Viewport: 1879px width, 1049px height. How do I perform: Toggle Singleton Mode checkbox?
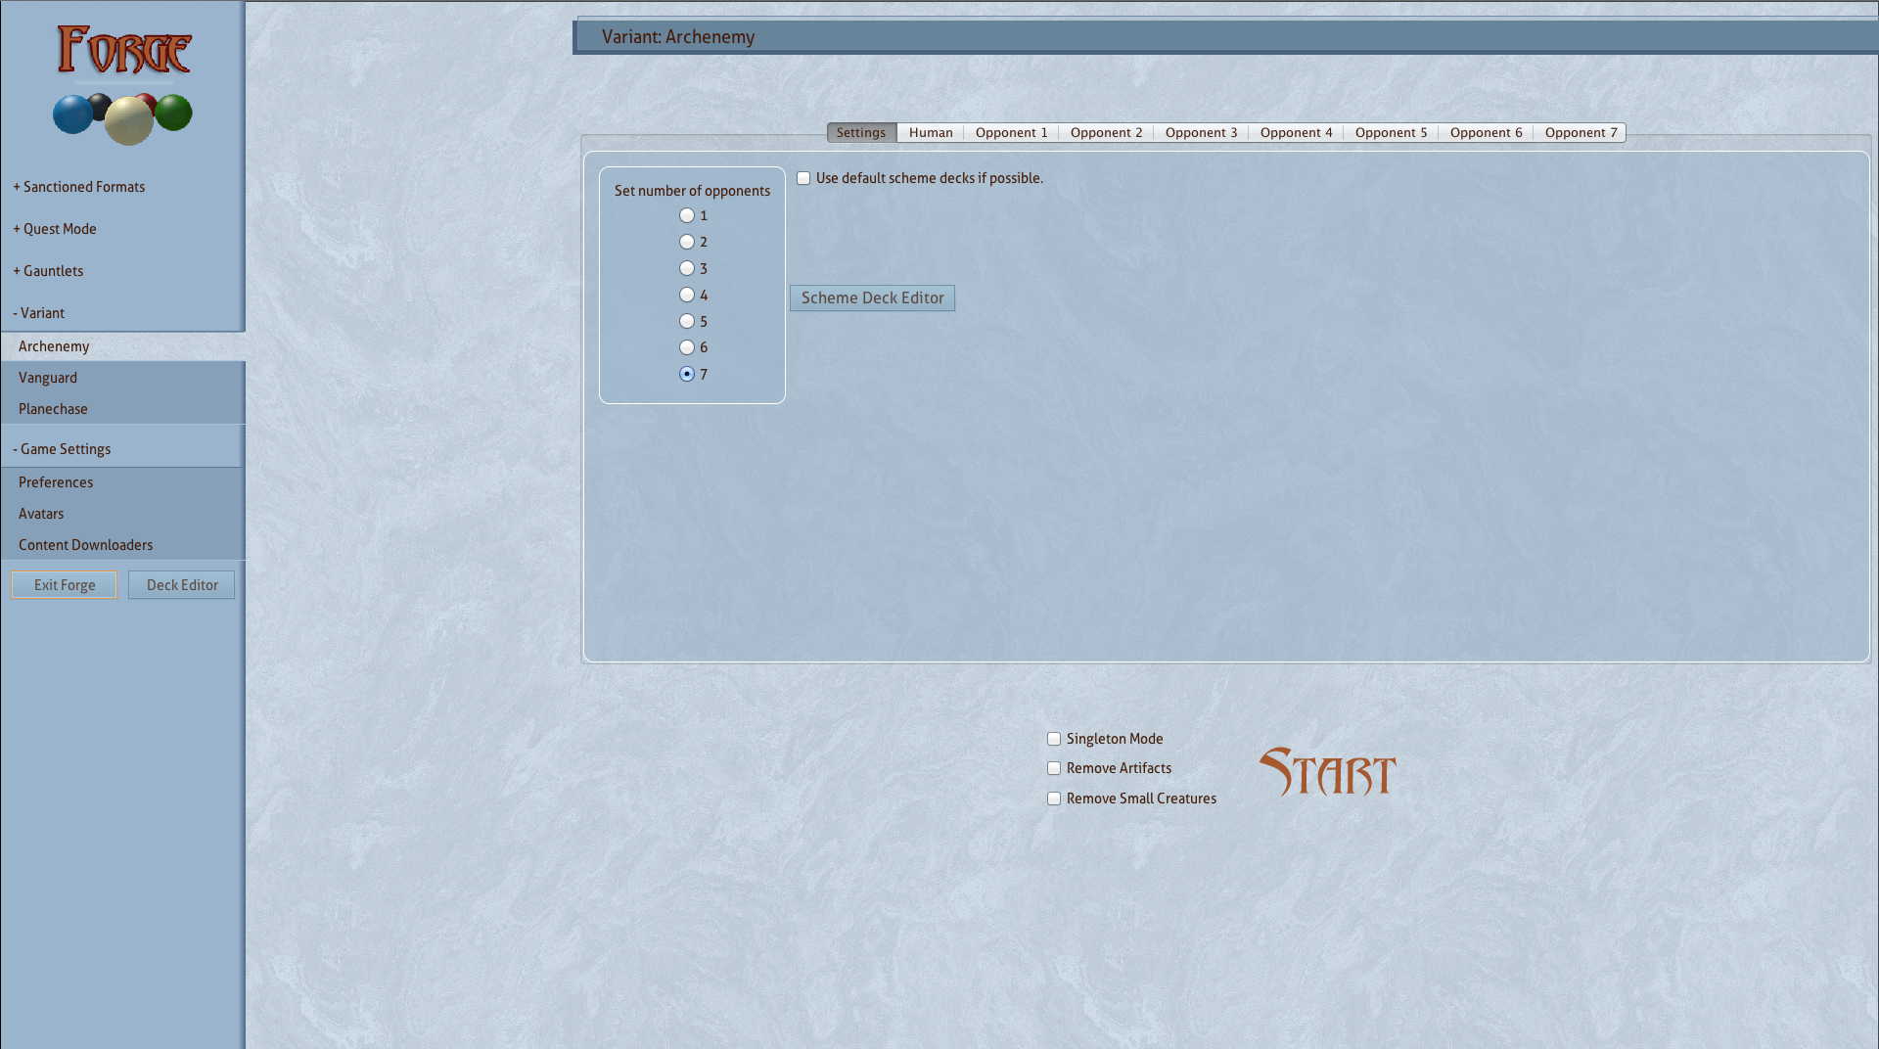(x=1054, y=739)
